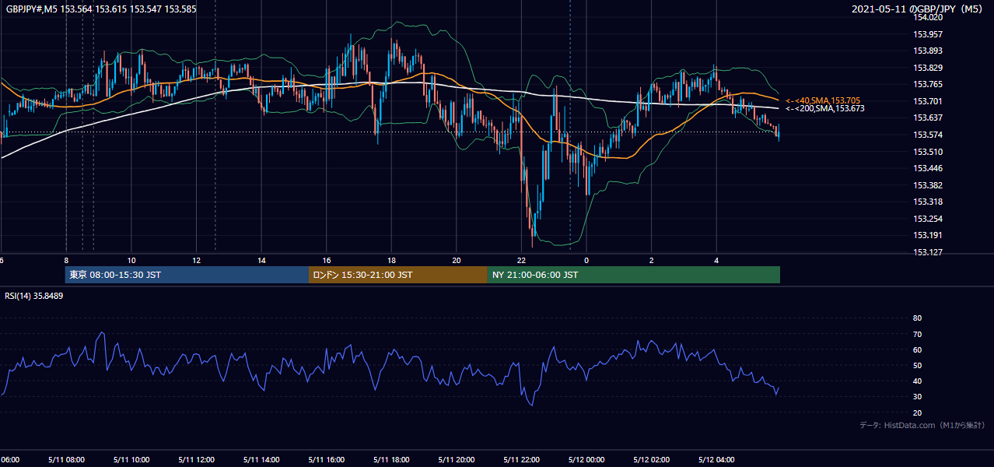Viewport: 994px width, 467px height.
Task: Click price level 153.765 on price axis
Action: tap(928, 84)
